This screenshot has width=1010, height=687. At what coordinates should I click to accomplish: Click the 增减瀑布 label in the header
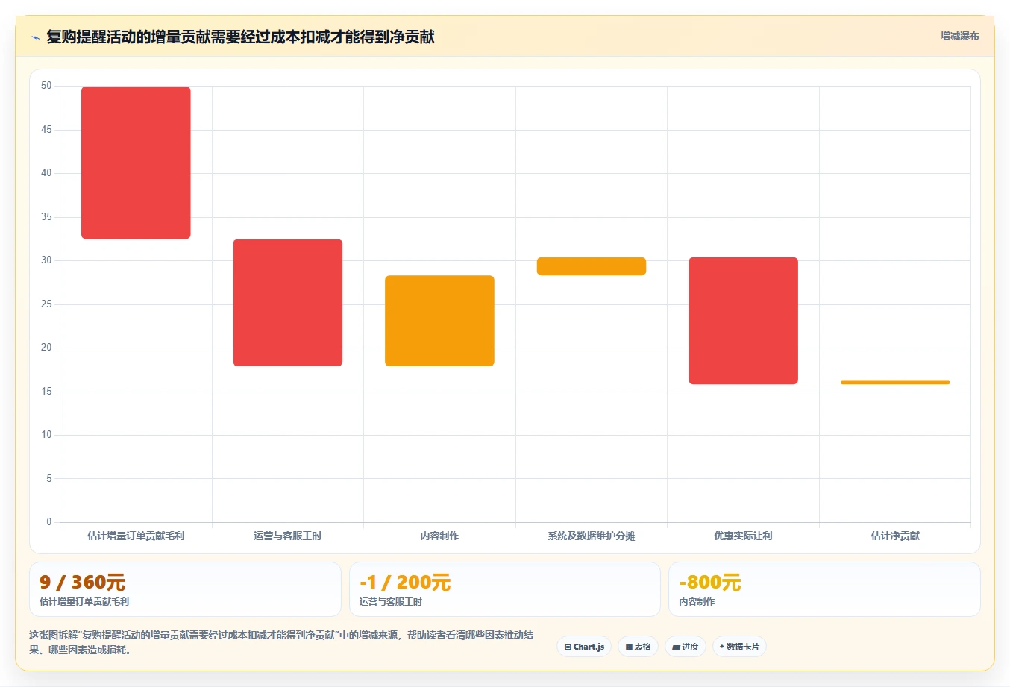(x=959, y=36)
